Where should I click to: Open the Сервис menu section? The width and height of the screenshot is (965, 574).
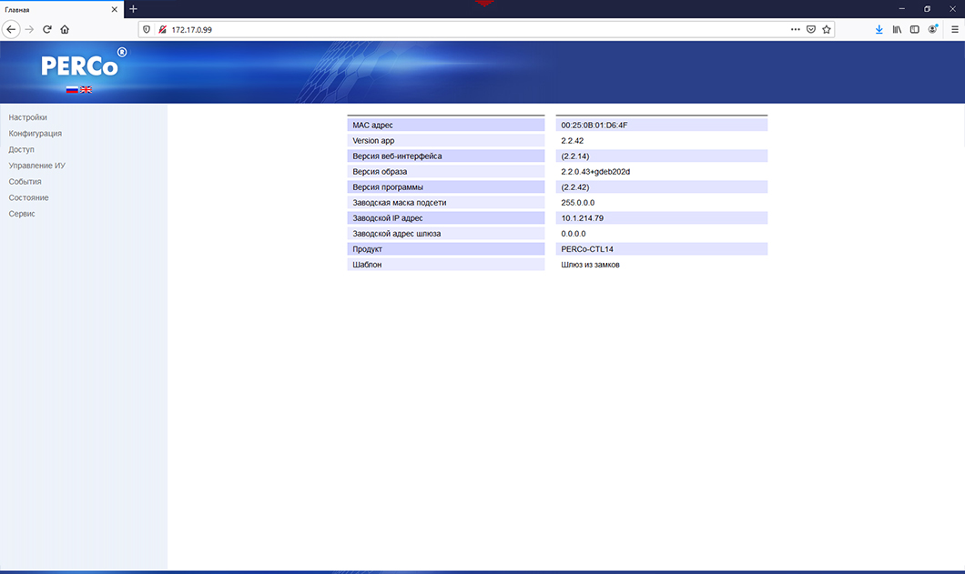(22, 214)
